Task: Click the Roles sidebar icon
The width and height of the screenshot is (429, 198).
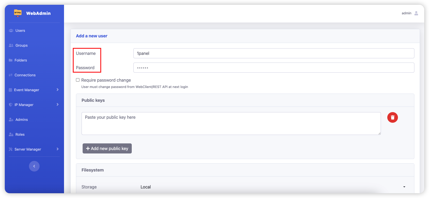Action: [x=11, y=134]
